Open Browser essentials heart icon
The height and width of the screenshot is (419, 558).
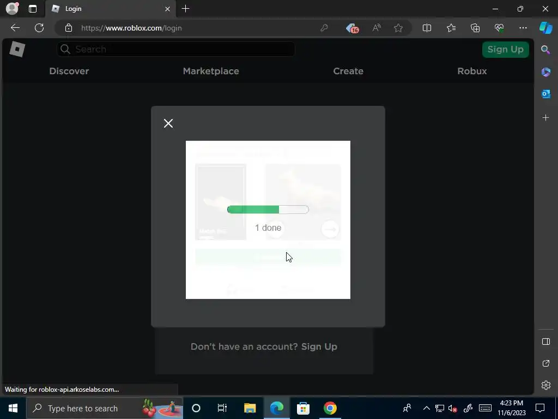[x=499, y=28]
